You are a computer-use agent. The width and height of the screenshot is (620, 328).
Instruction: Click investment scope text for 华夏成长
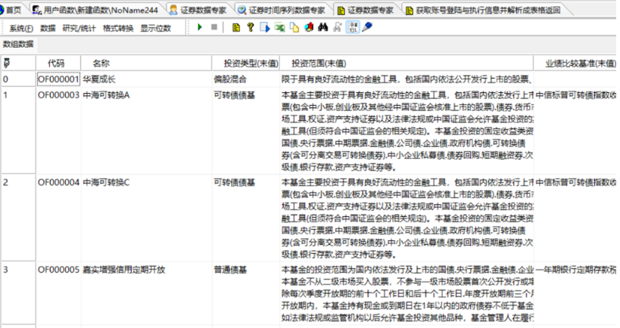tap(407, 79)
